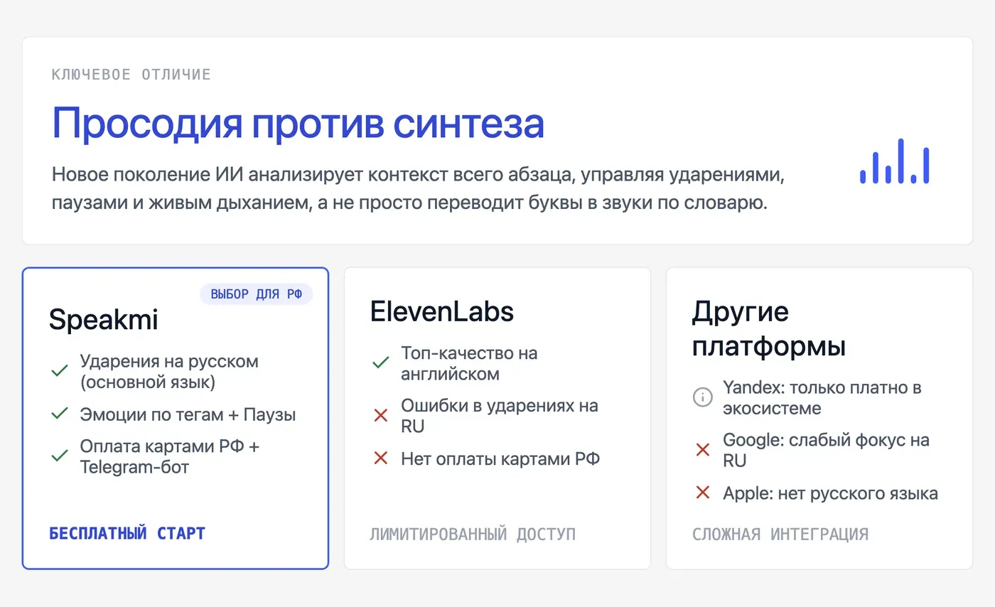
Task: Select the ElevenLabs card title
Action: [442, 311]
